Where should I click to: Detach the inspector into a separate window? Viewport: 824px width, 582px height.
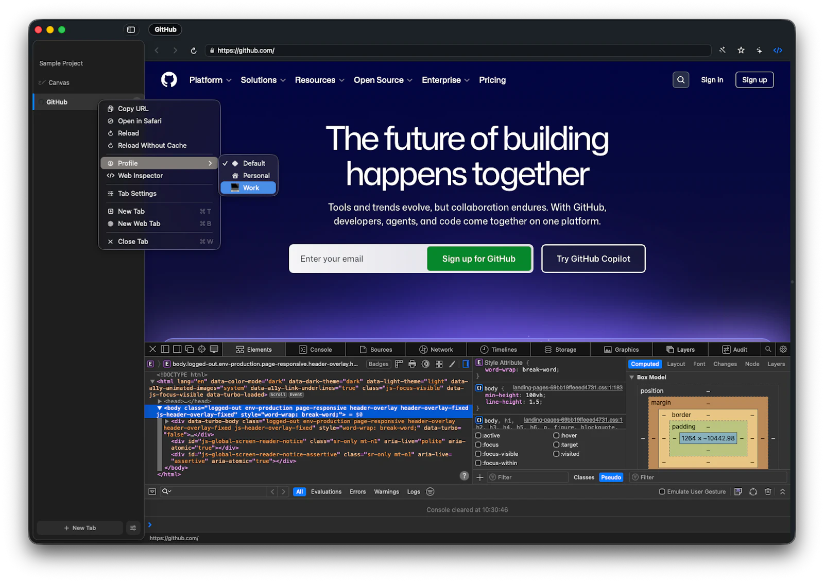190,349
